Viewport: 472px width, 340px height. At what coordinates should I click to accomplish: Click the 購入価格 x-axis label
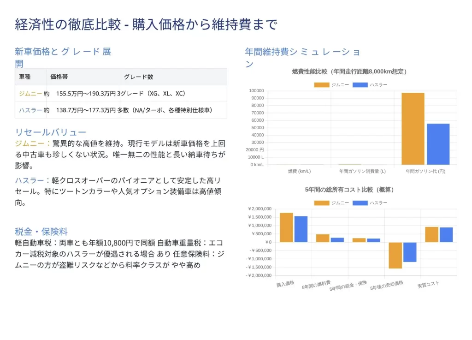(x=285, y=284)
